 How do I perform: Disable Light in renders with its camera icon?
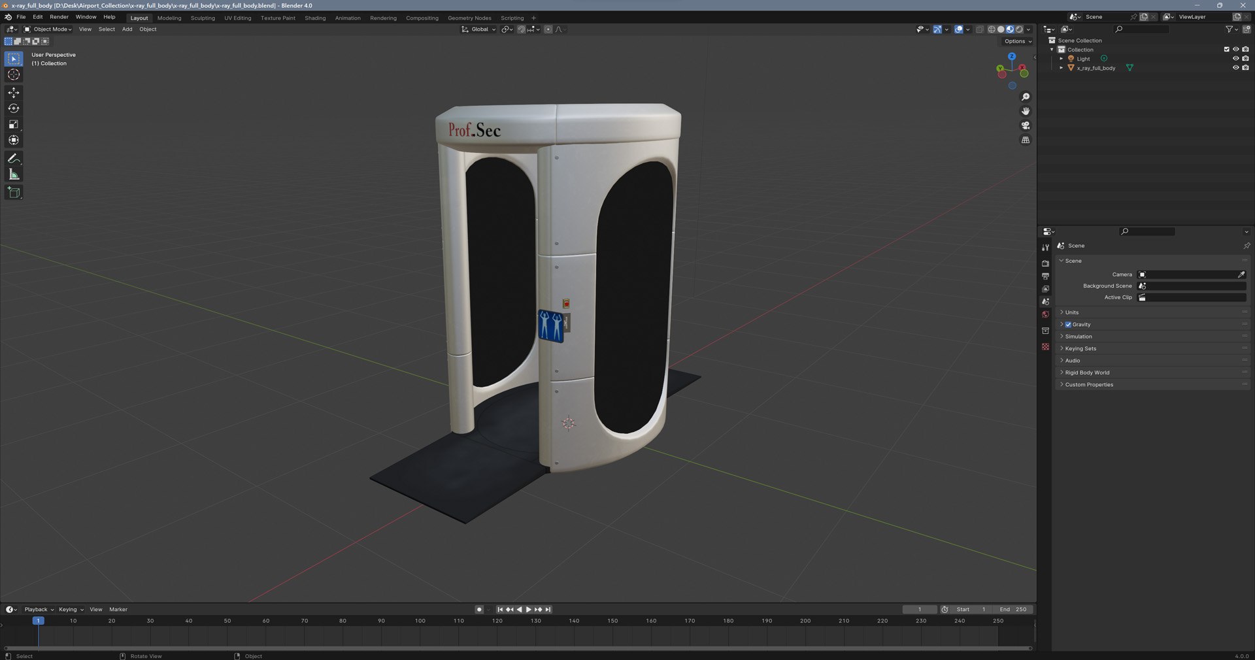tap(1245, 59)
